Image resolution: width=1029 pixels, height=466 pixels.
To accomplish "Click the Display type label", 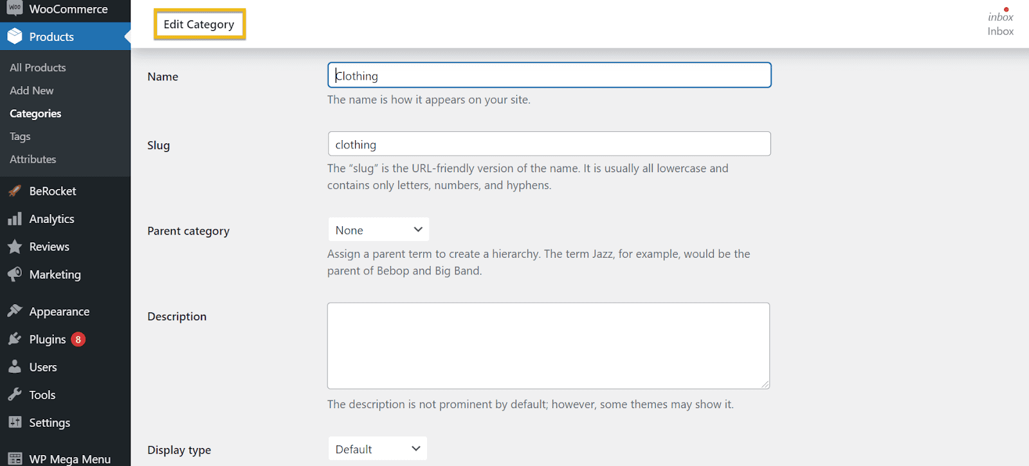I will point(179,450).
